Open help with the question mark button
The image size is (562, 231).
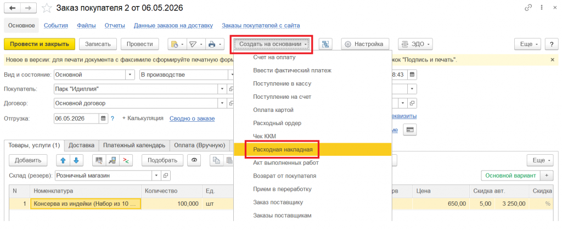pos(551,44)
